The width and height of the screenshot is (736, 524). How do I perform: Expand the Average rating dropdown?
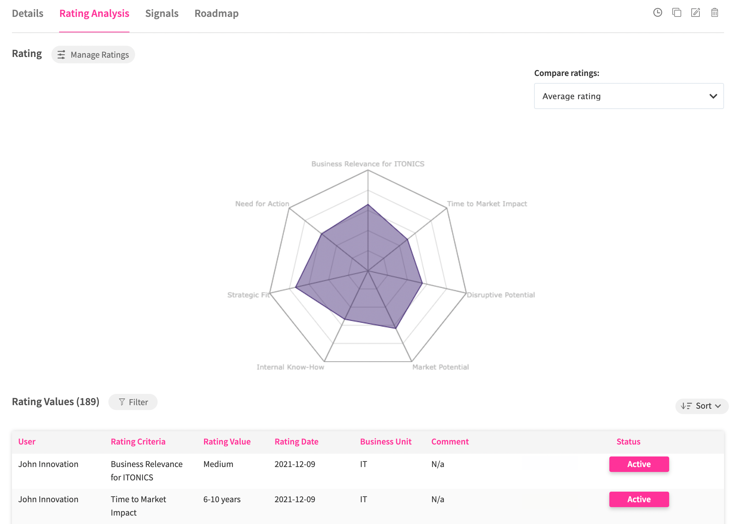pos(628,96)
